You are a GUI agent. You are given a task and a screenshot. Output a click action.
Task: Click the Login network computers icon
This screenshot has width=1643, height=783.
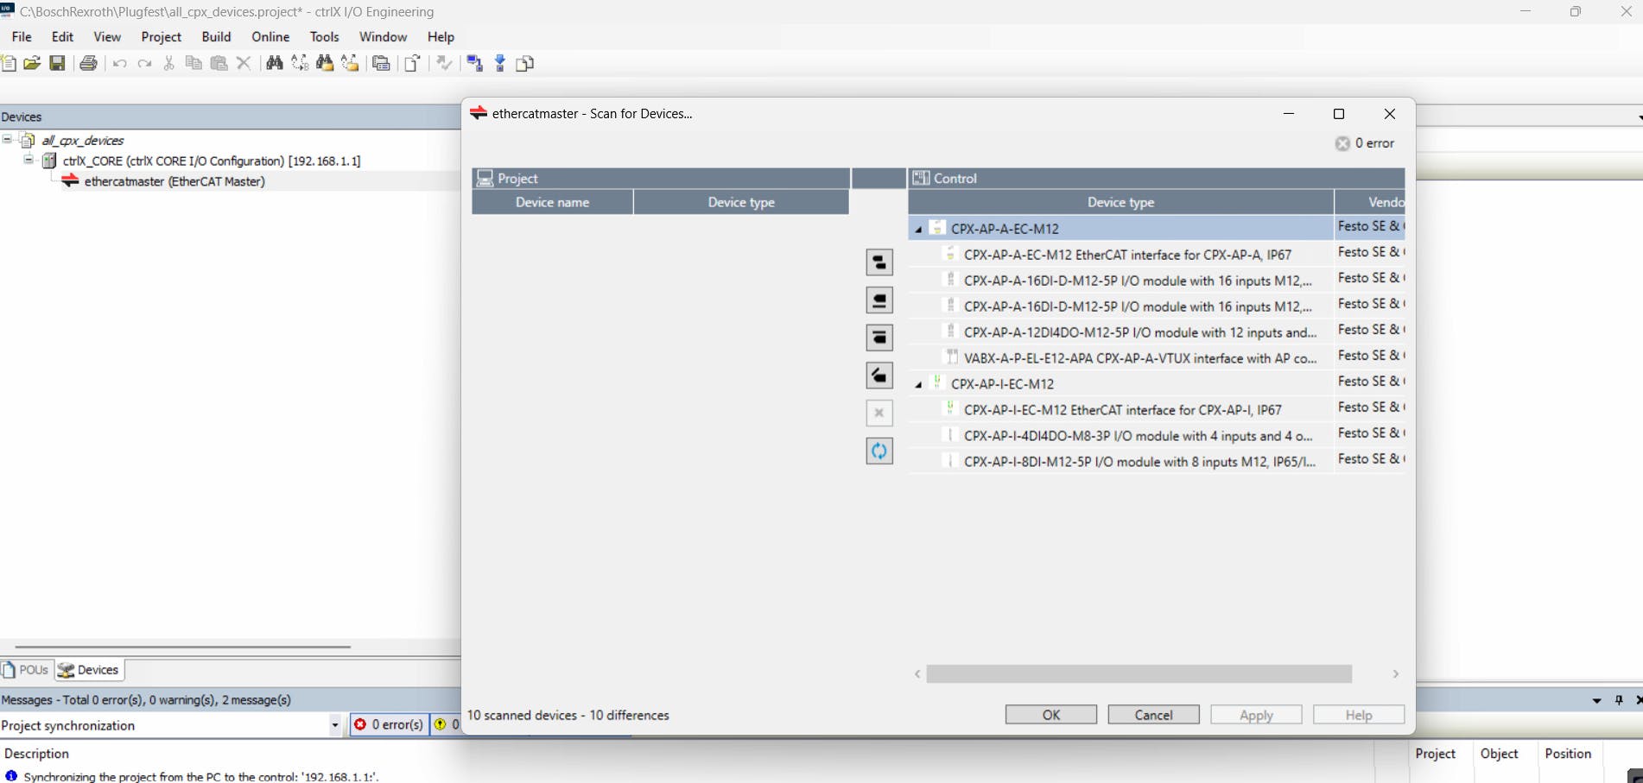(475, 63)
